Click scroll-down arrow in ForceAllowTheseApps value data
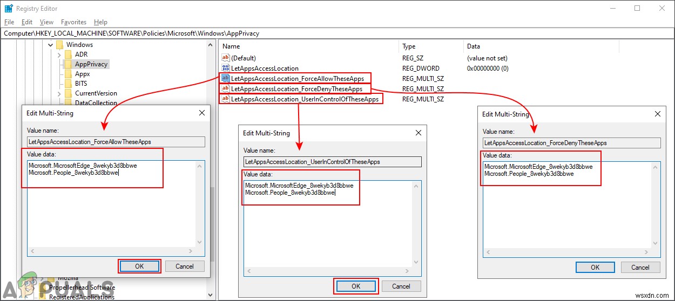 tap(200, 242)
